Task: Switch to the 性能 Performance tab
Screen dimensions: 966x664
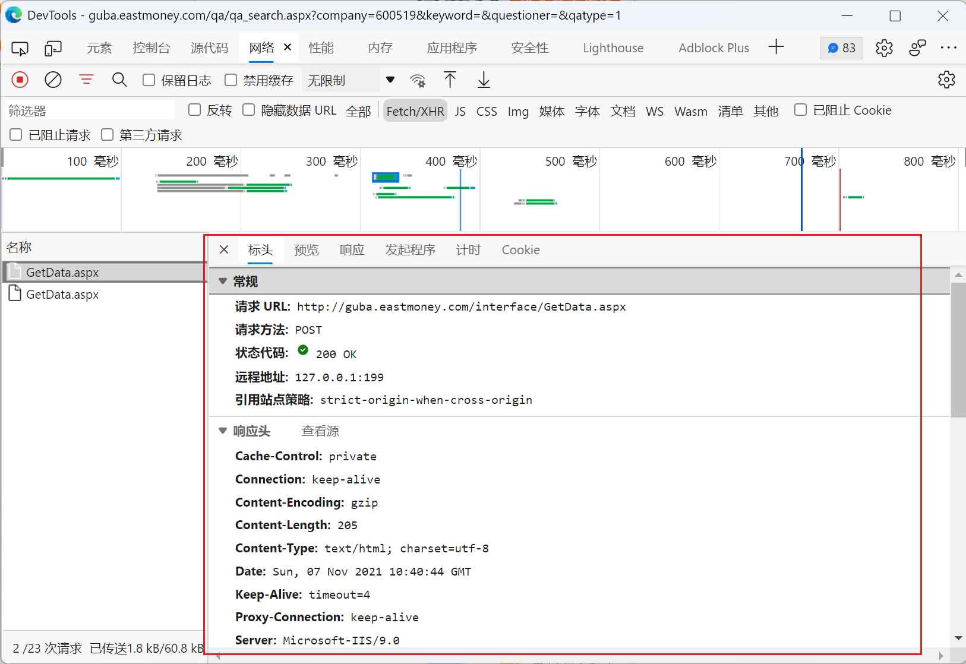Action: (321, 48)
